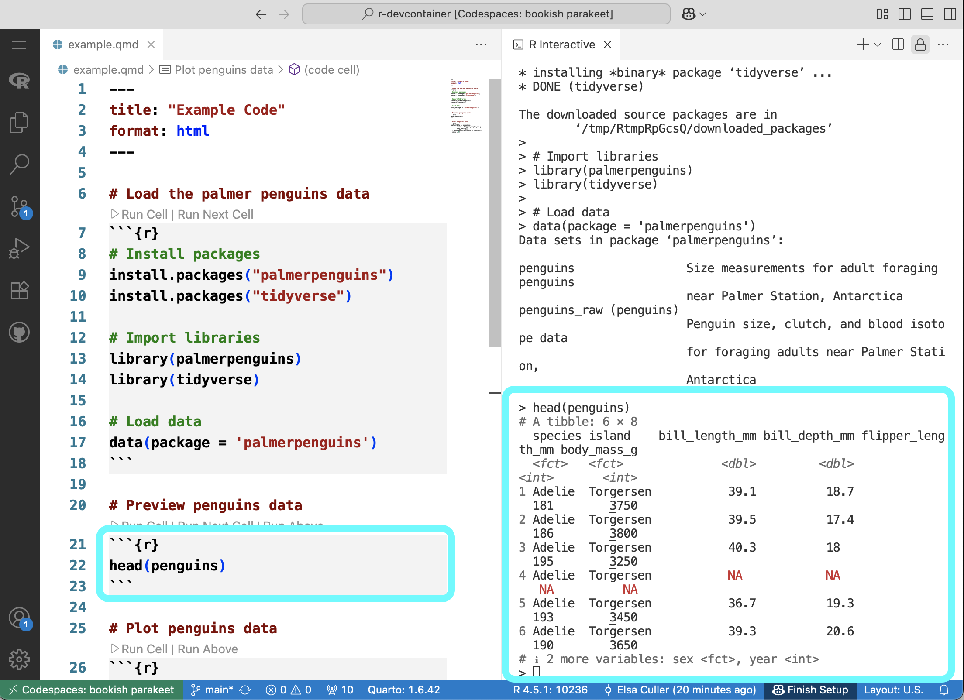Open the Manage settings gear
This screenshot has width=964, height=700.
point(19,659)
